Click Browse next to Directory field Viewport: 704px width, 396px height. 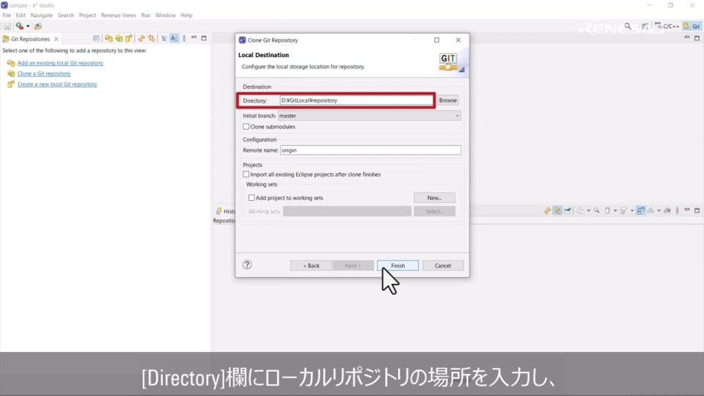448,100
